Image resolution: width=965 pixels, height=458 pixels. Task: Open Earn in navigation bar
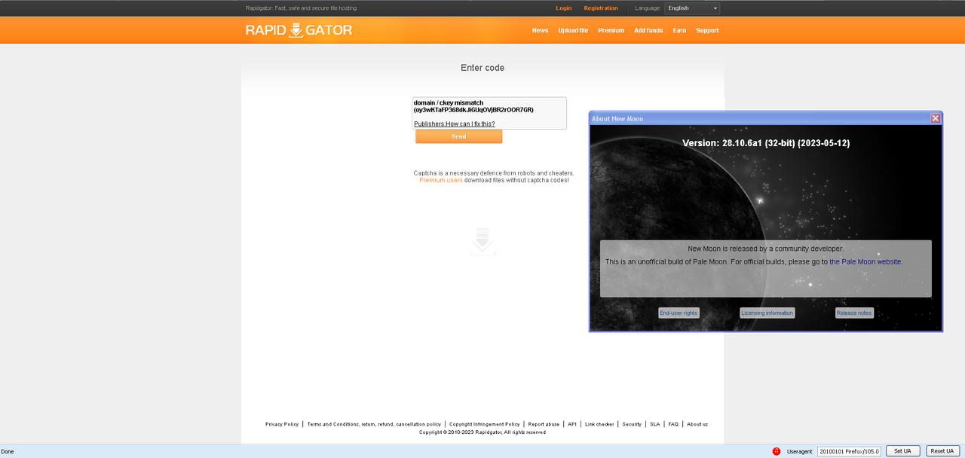(x=679, y=31)
